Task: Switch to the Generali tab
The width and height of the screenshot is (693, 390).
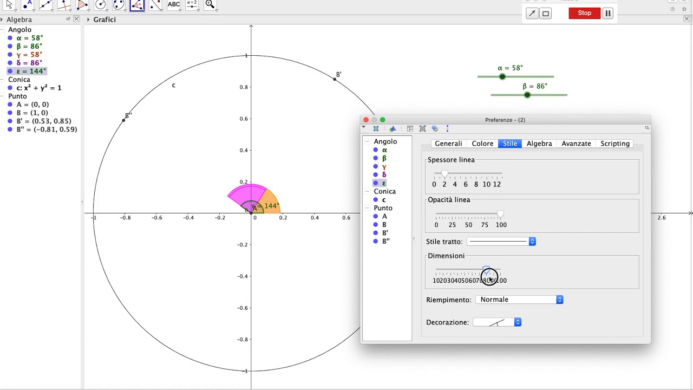Action: [x=448, y=144]
